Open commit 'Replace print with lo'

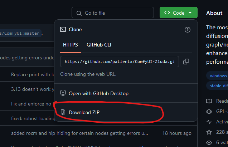(x=33, y=74)
